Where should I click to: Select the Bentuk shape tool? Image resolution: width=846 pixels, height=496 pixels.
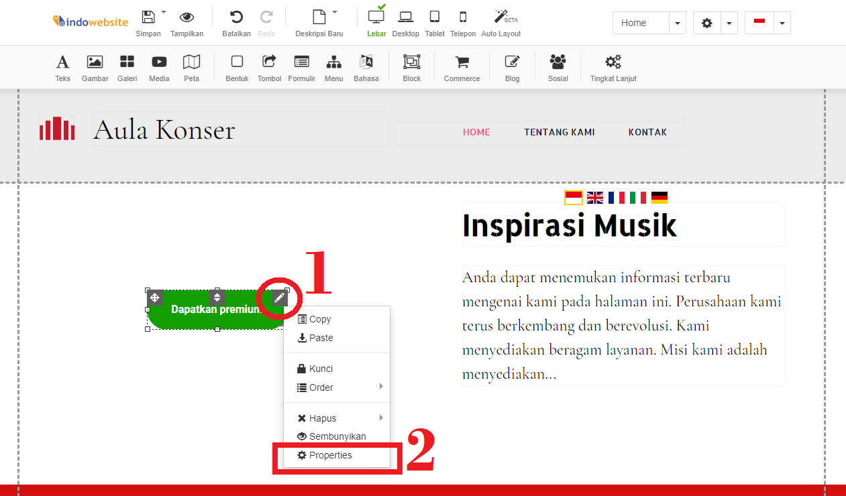pos(237,69)
